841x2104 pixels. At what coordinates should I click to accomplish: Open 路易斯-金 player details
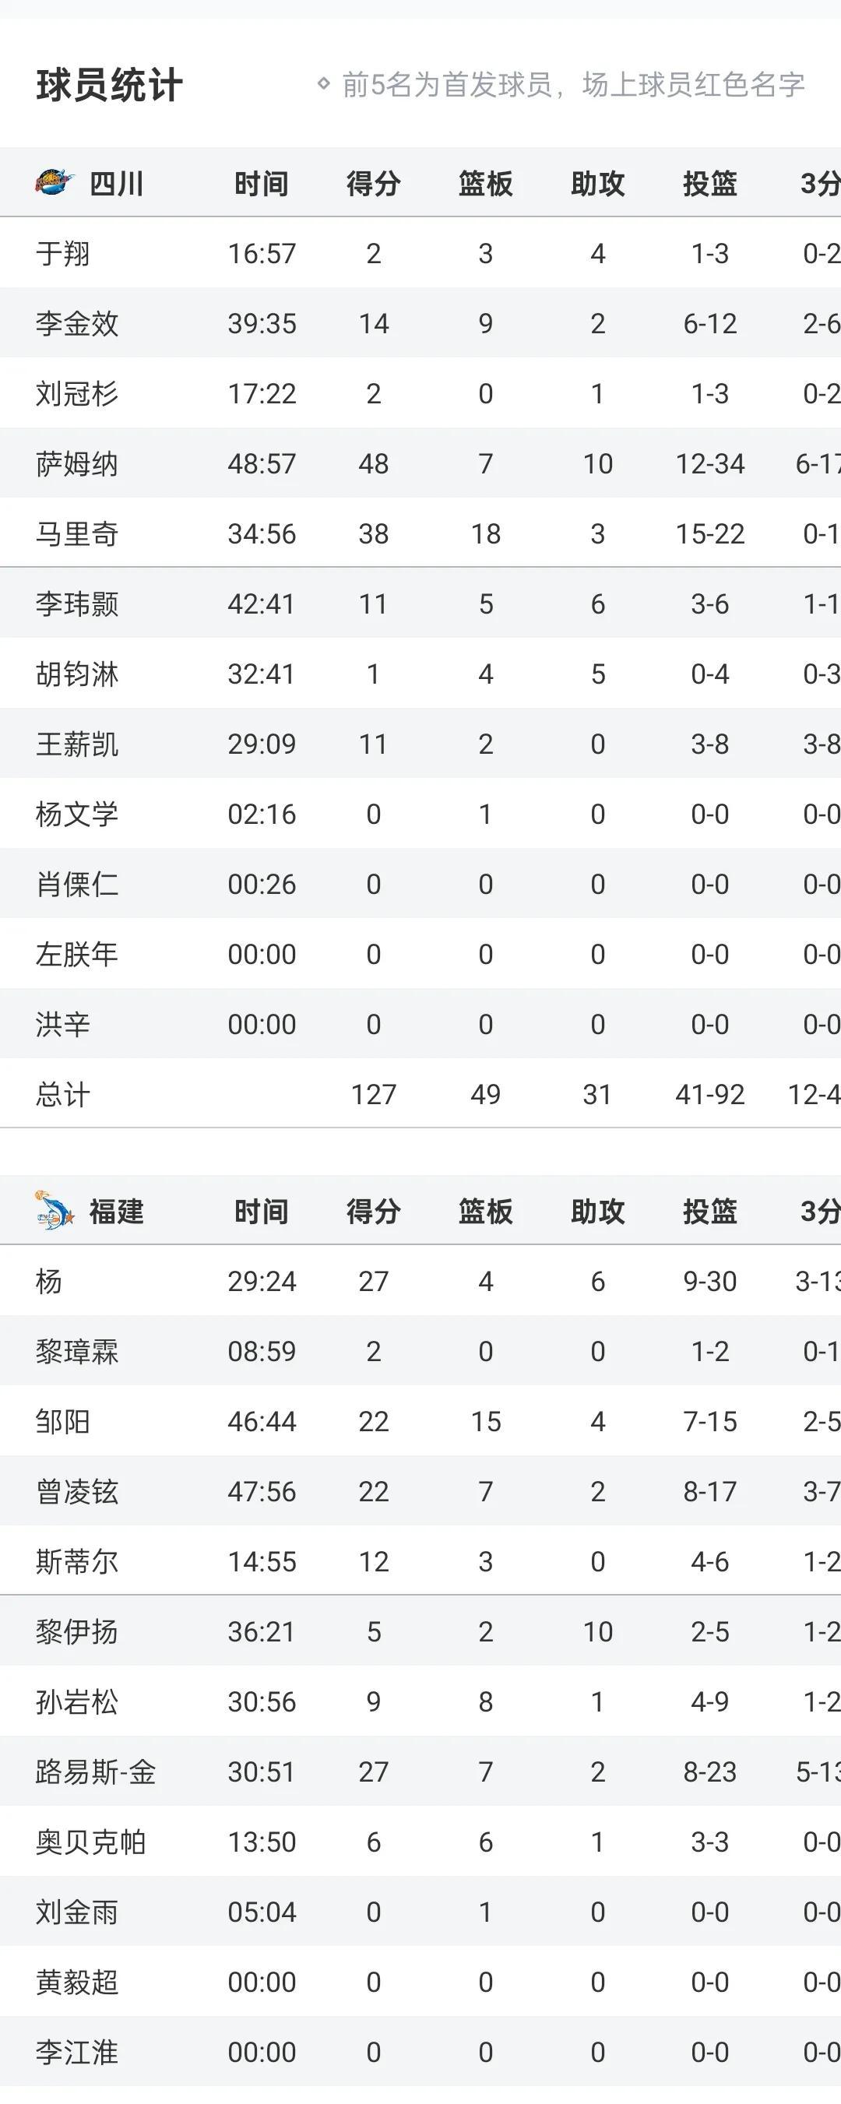(96, 1772)
